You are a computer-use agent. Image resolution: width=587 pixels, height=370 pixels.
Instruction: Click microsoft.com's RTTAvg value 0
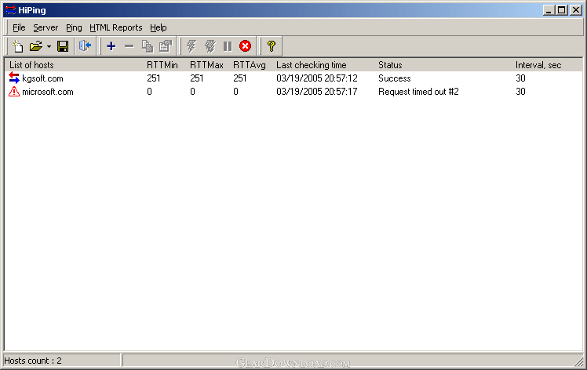pyautogui.click(x=235, y=92)
